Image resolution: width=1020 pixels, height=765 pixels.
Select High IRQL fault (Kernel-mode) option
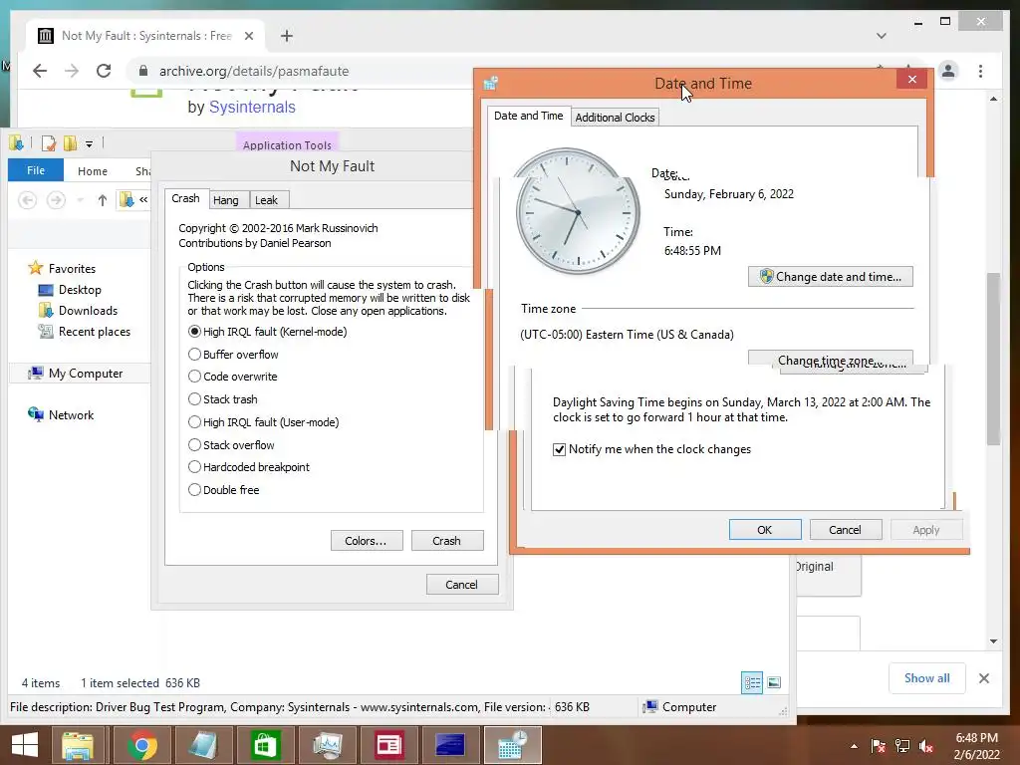(x=194, y=332)
